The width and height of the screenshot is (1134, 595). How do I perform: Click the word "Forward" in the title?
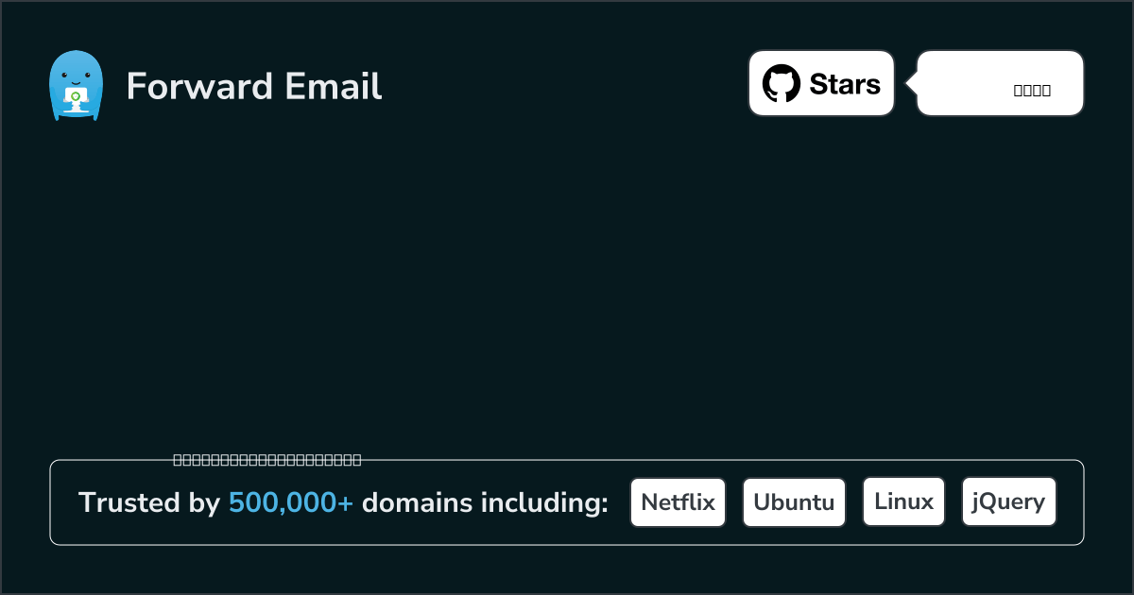[x=198, y=86]
